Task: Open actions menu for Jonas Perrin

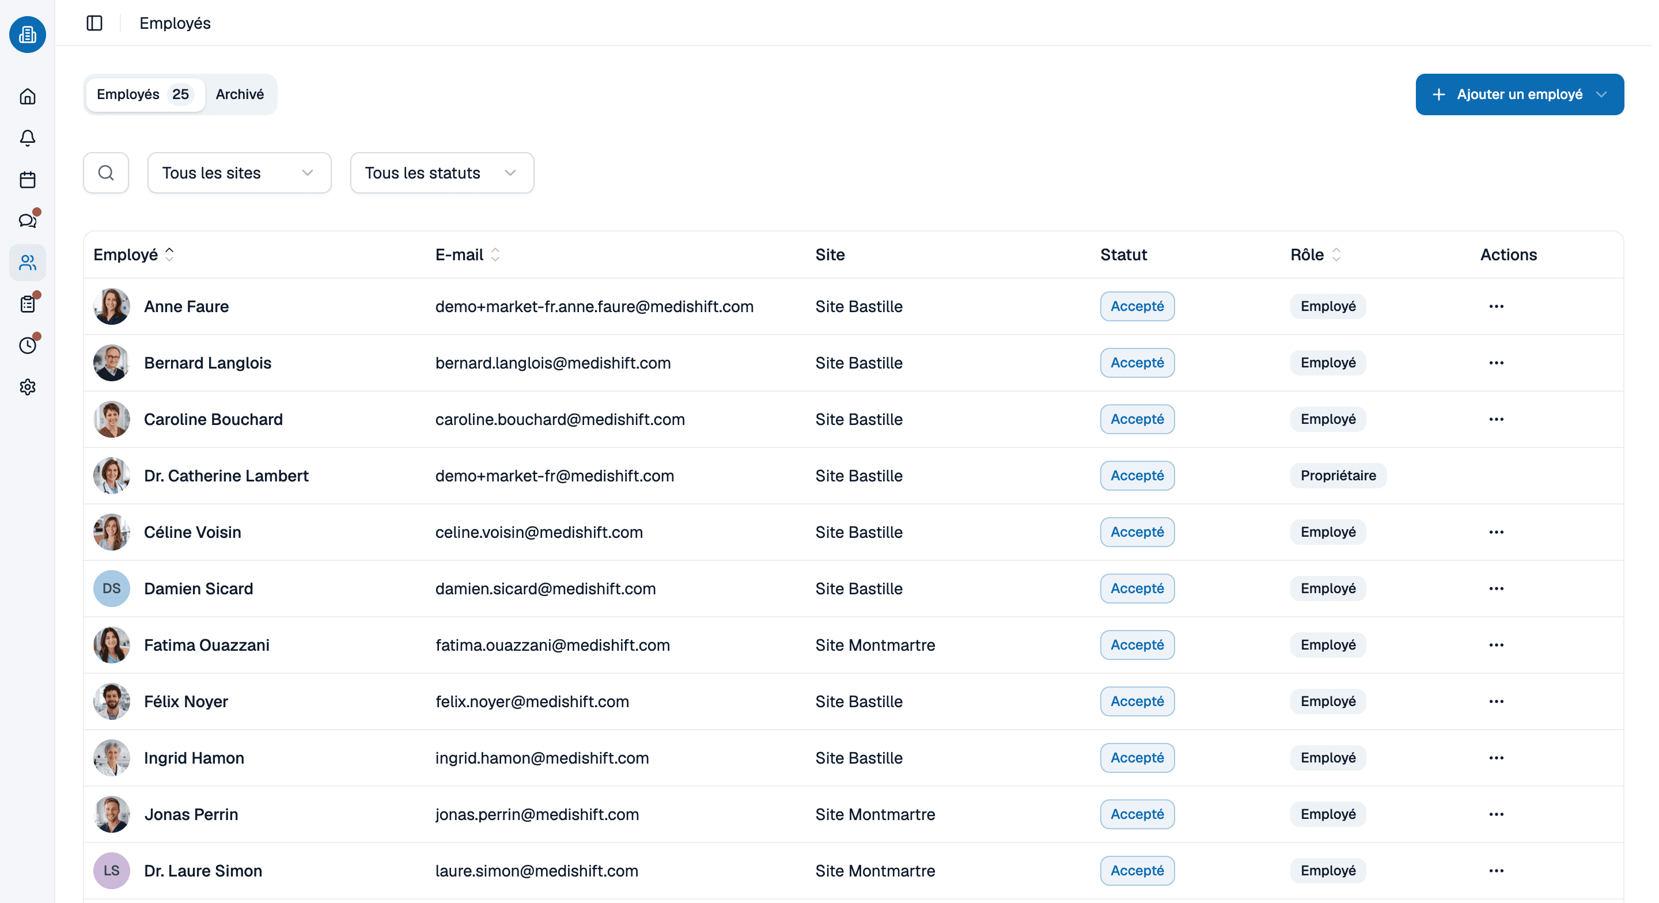Action: (1496, 815)
